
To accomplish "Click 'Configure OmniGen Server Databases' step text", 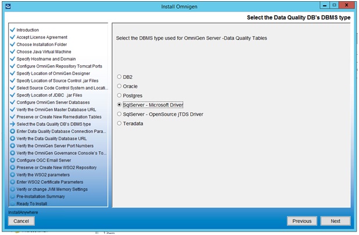I will coord(53,102).
